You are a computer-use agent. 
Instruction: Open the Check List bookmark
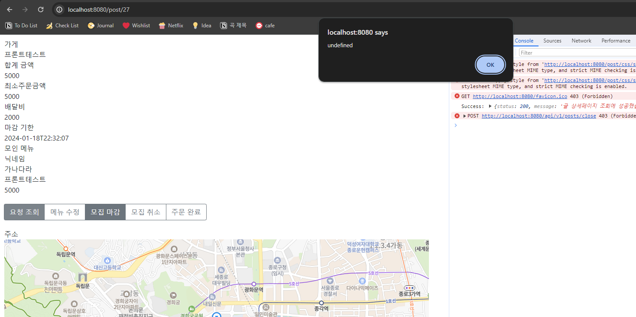tap(62, 26)
